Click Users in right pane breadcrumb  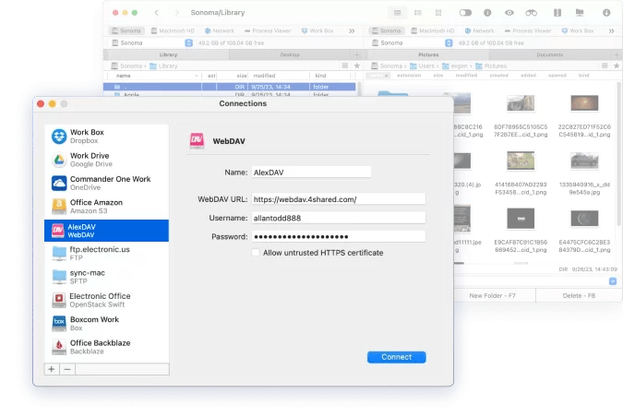(x=422, y=66)
